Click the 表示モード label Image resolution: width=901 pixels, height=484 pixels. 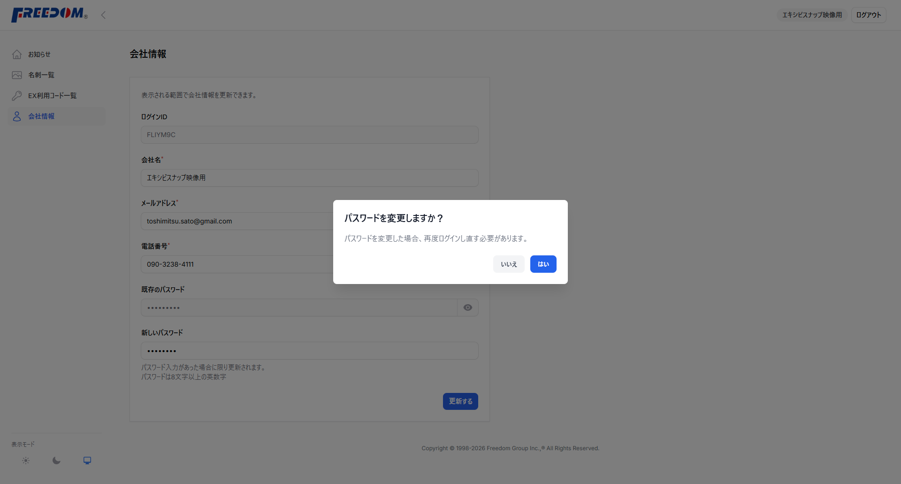tap(23, 444)
